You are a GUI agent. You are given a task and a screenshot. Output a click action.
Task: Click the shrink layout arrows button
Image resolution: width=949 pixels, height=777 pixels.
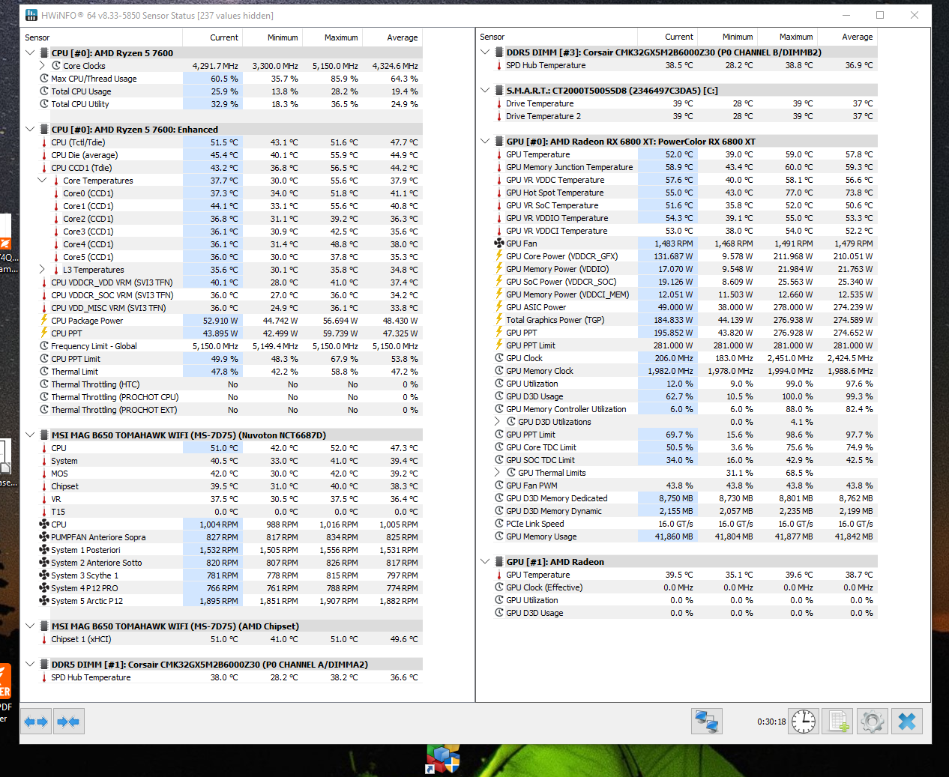pos(68,722)
